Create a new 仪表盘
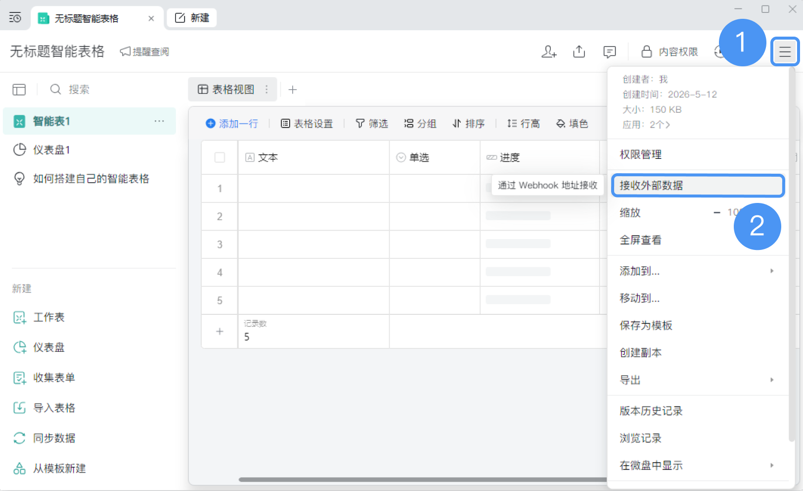This screenshot has height=491, width=803. pos(39,347)
